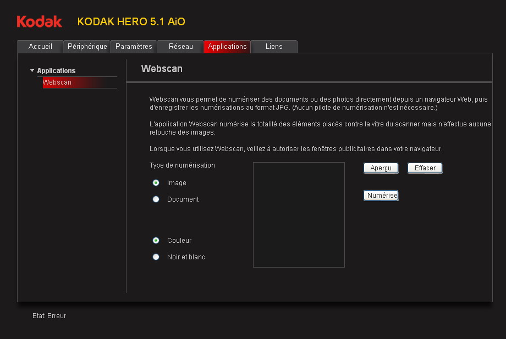The width and height of the screenshot is (506, 339).
Task: Click the Effacer button
Action: coord(425,168)
